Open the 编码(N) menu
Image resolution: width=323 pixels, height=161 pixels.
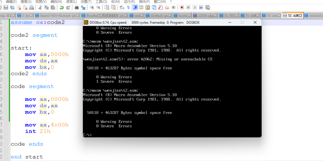click(x=56, y=2)
